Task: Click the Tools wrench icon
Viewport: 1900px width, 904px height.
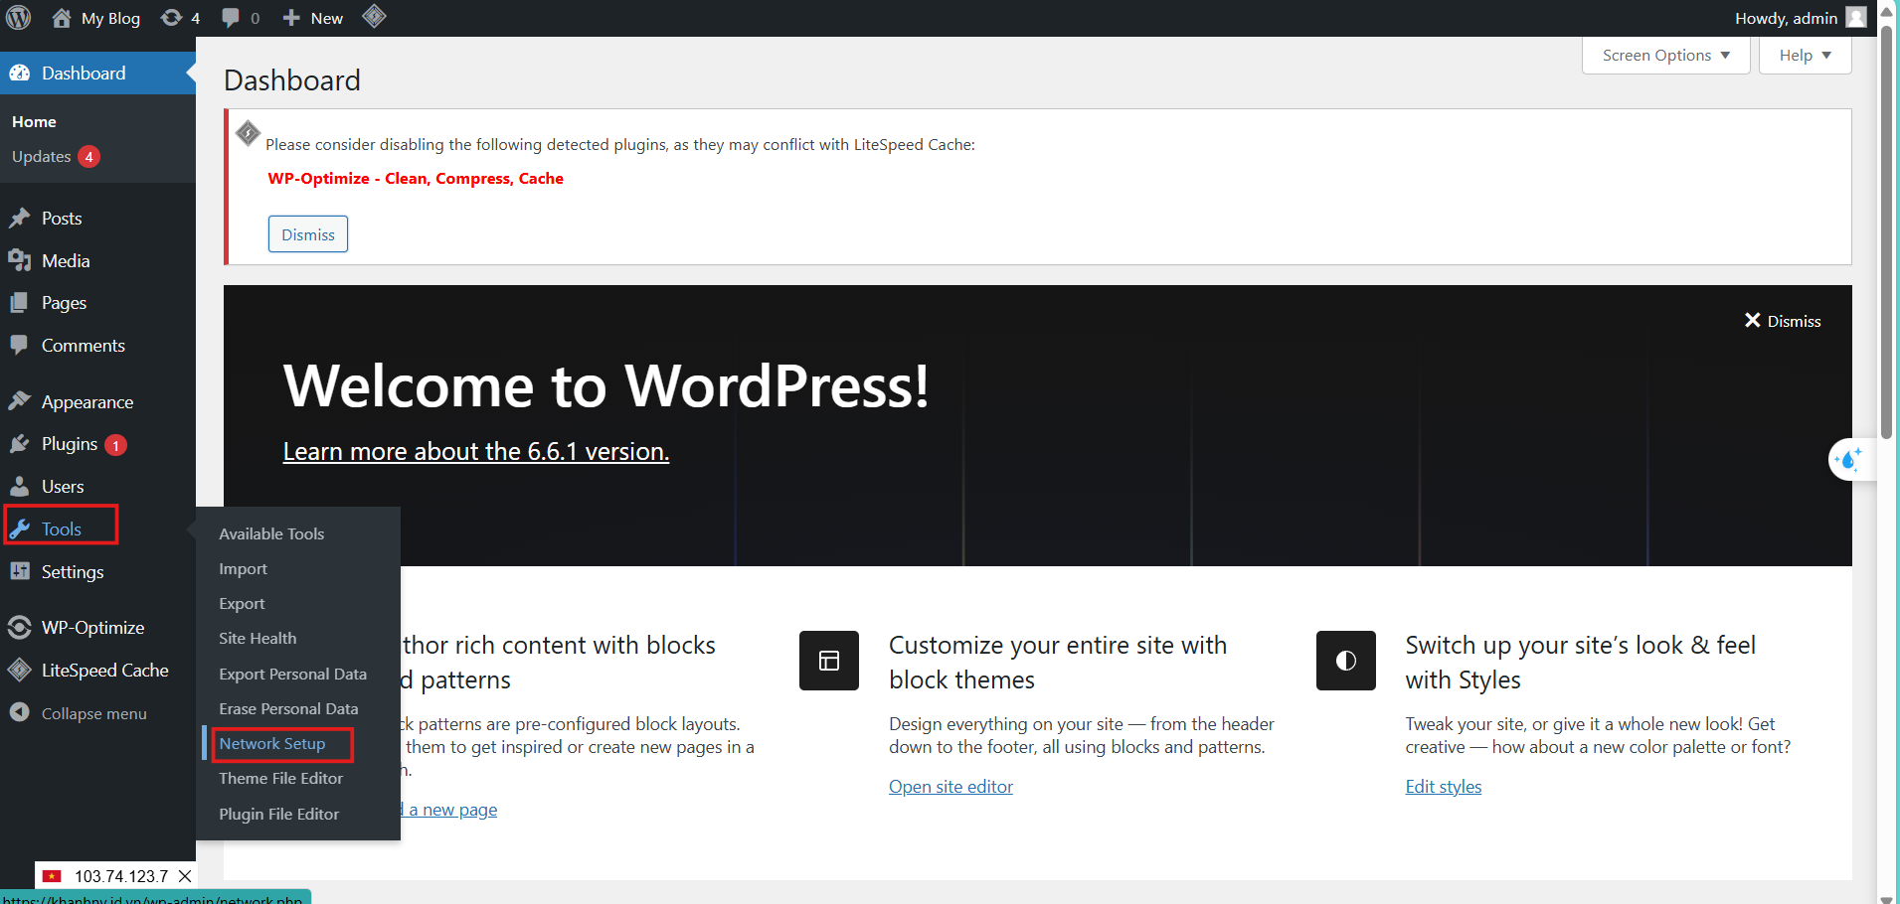Action: [20, 529]
